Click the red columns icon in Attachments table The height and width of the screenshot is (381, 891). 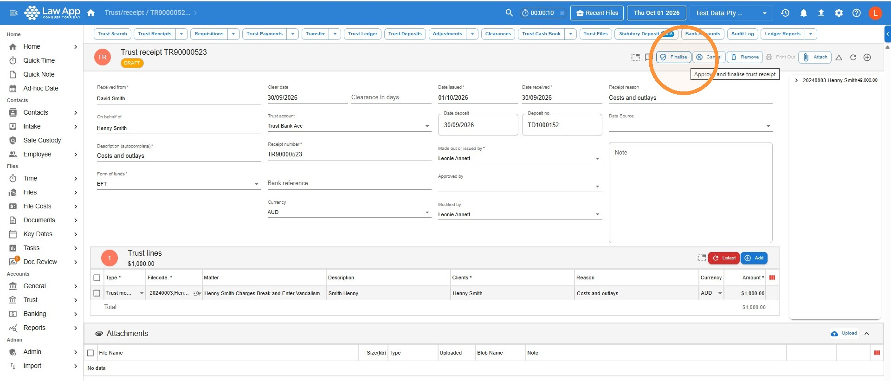(x=877, y=353)
